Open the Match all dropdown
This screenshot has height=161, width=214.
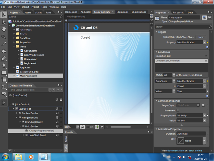click(x=174, y=75)
